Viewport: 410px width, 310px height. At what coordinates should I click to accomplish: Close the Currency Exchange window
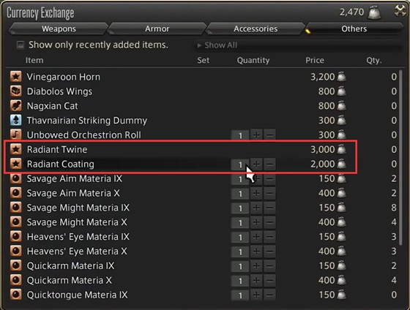[400, 11]
